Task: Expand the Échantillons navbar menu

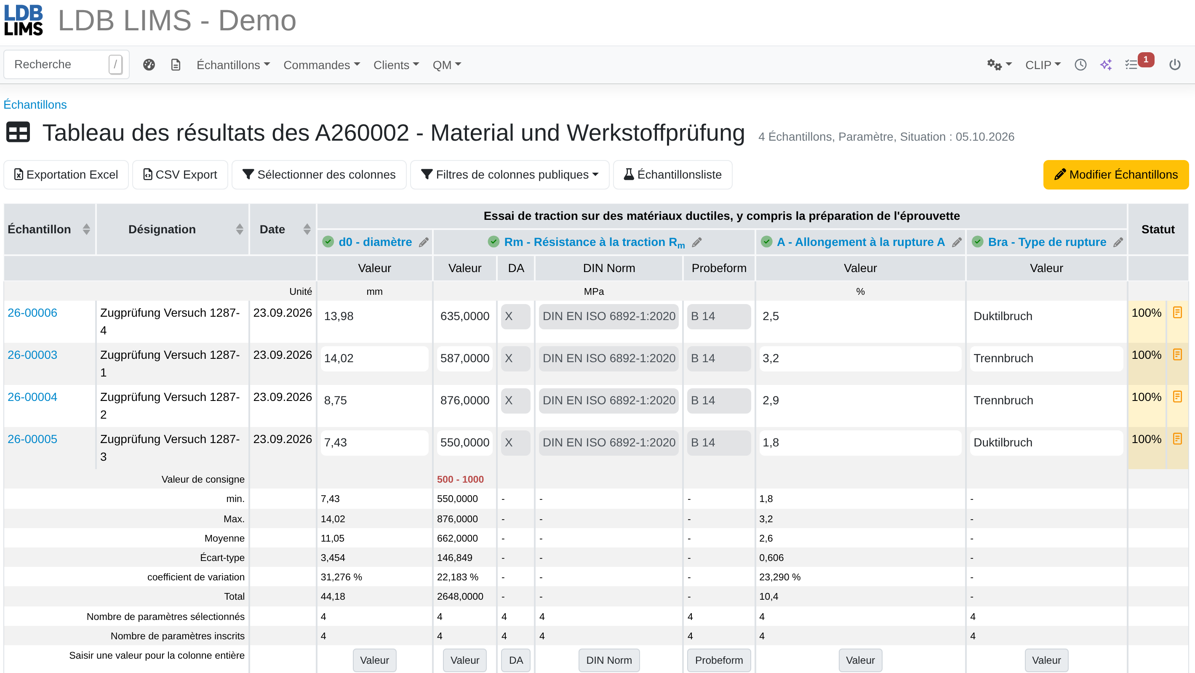Action: click(x=233, y=65)
